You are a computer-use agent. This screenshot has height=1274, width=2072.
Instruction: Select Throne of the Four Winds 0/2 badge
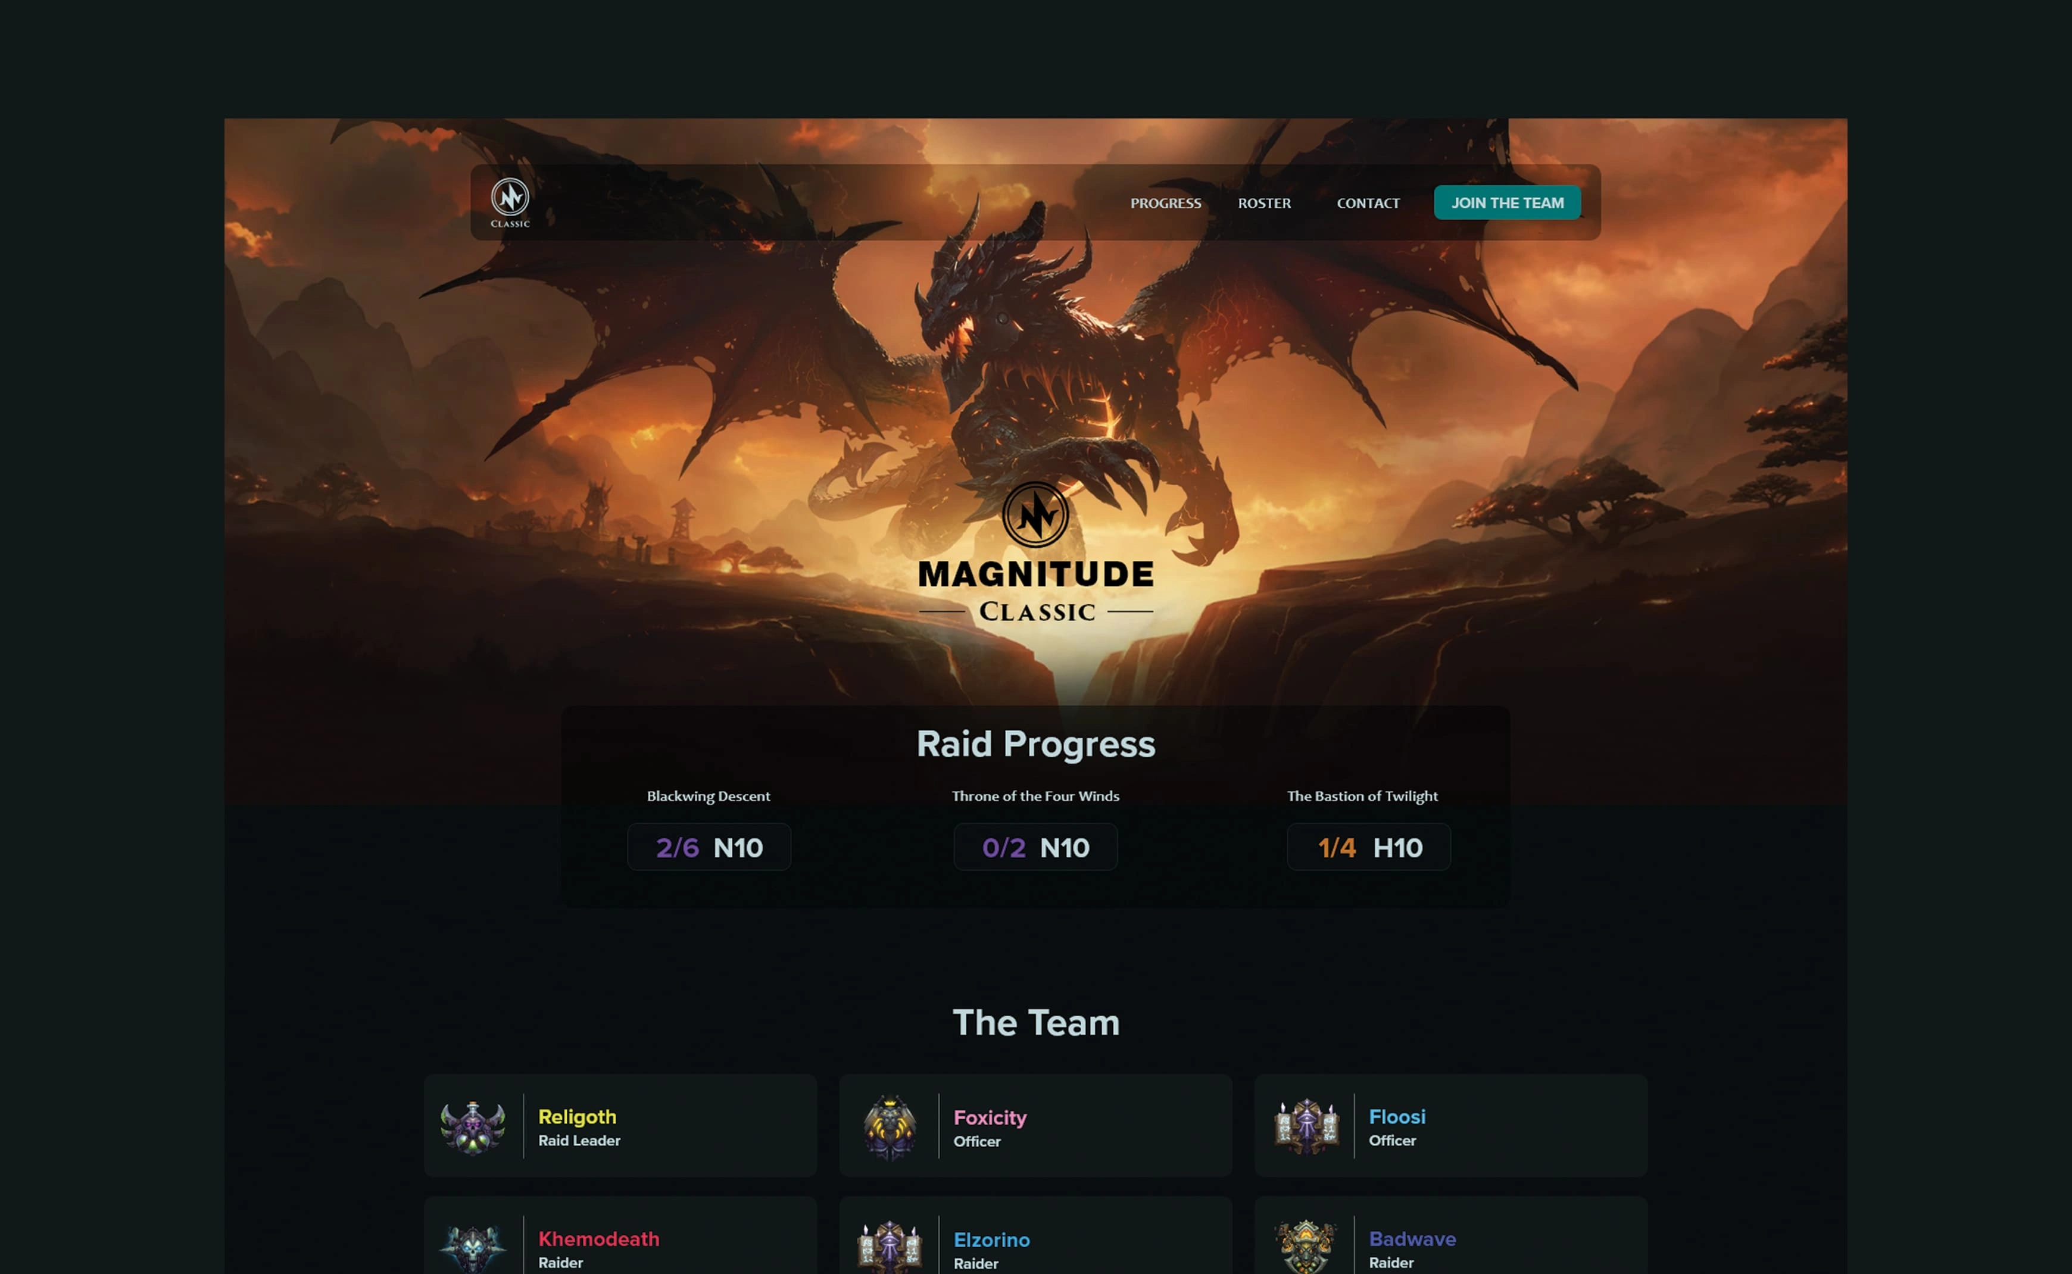coord(1035,847)
